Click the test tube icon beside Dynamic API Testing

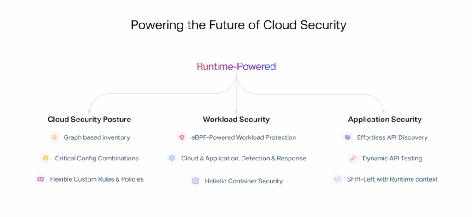(x=353, y=158)
